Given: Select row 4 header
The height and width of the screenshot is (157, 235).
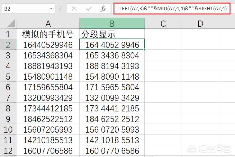Looking at the screenshot, I should tap(8, 66).
